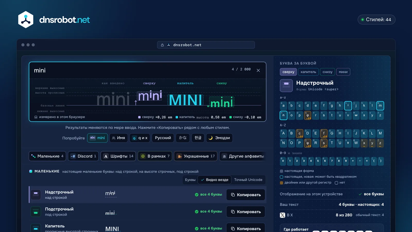Select the Буквы filter option
The height and width of the screenshot is (232, 412).
click(190, 180)
